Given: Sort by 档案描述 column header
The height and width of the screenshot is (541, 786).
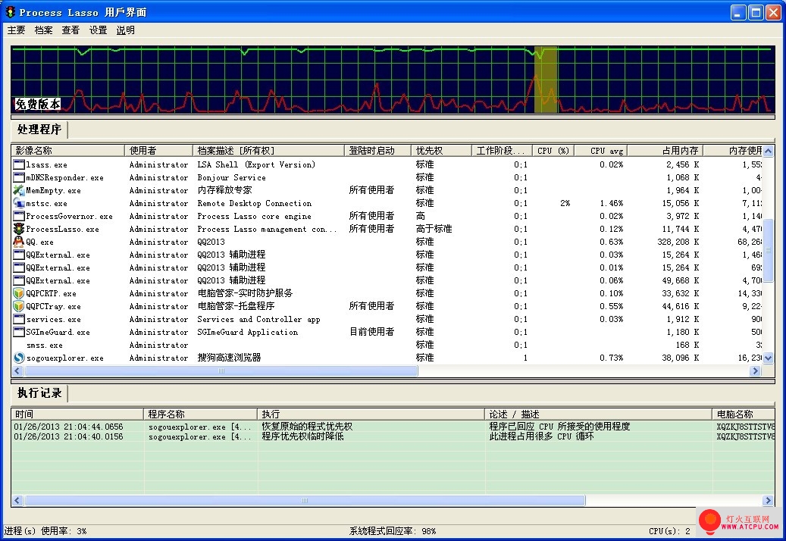Looking at the screenshot, I should [268, 150].
